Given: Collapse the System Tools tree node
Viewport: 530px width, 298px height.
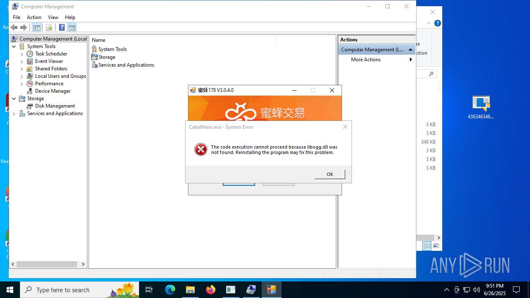Looking at the screenshot, I should [x=14, y=46].
